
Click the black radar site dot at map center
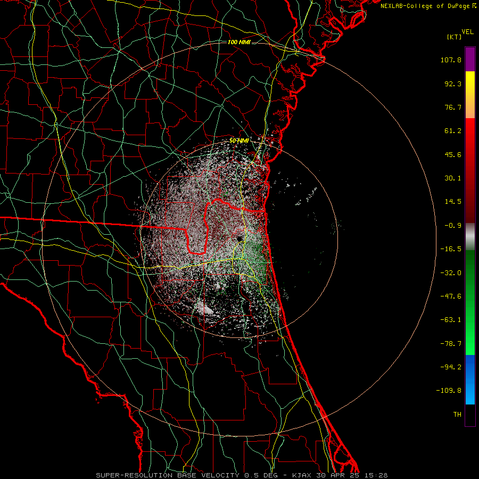[239, 238]
